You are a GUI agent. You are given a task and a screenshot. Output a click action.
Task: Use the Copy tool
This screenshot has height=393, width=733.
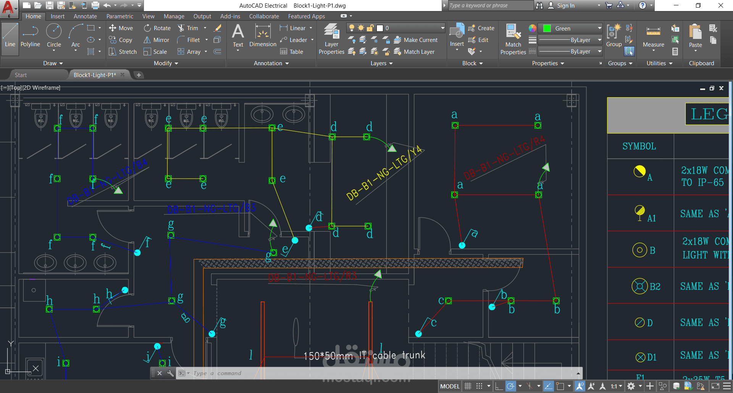[x=121, y=40]
